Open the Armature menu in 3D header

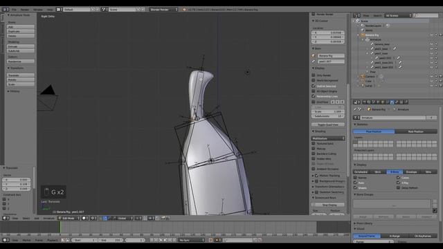tap(48, 219)
